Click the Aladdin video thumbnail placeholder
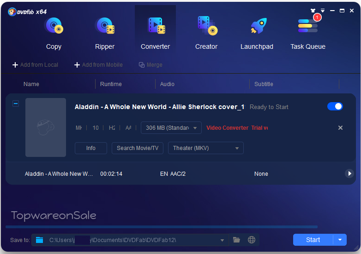 (46, 127)
